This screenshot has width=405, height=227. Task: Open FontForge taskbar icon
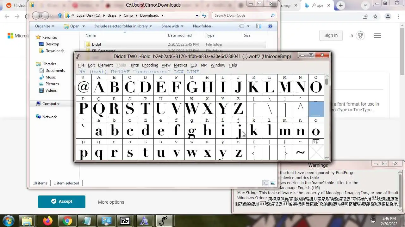point(164,221)
